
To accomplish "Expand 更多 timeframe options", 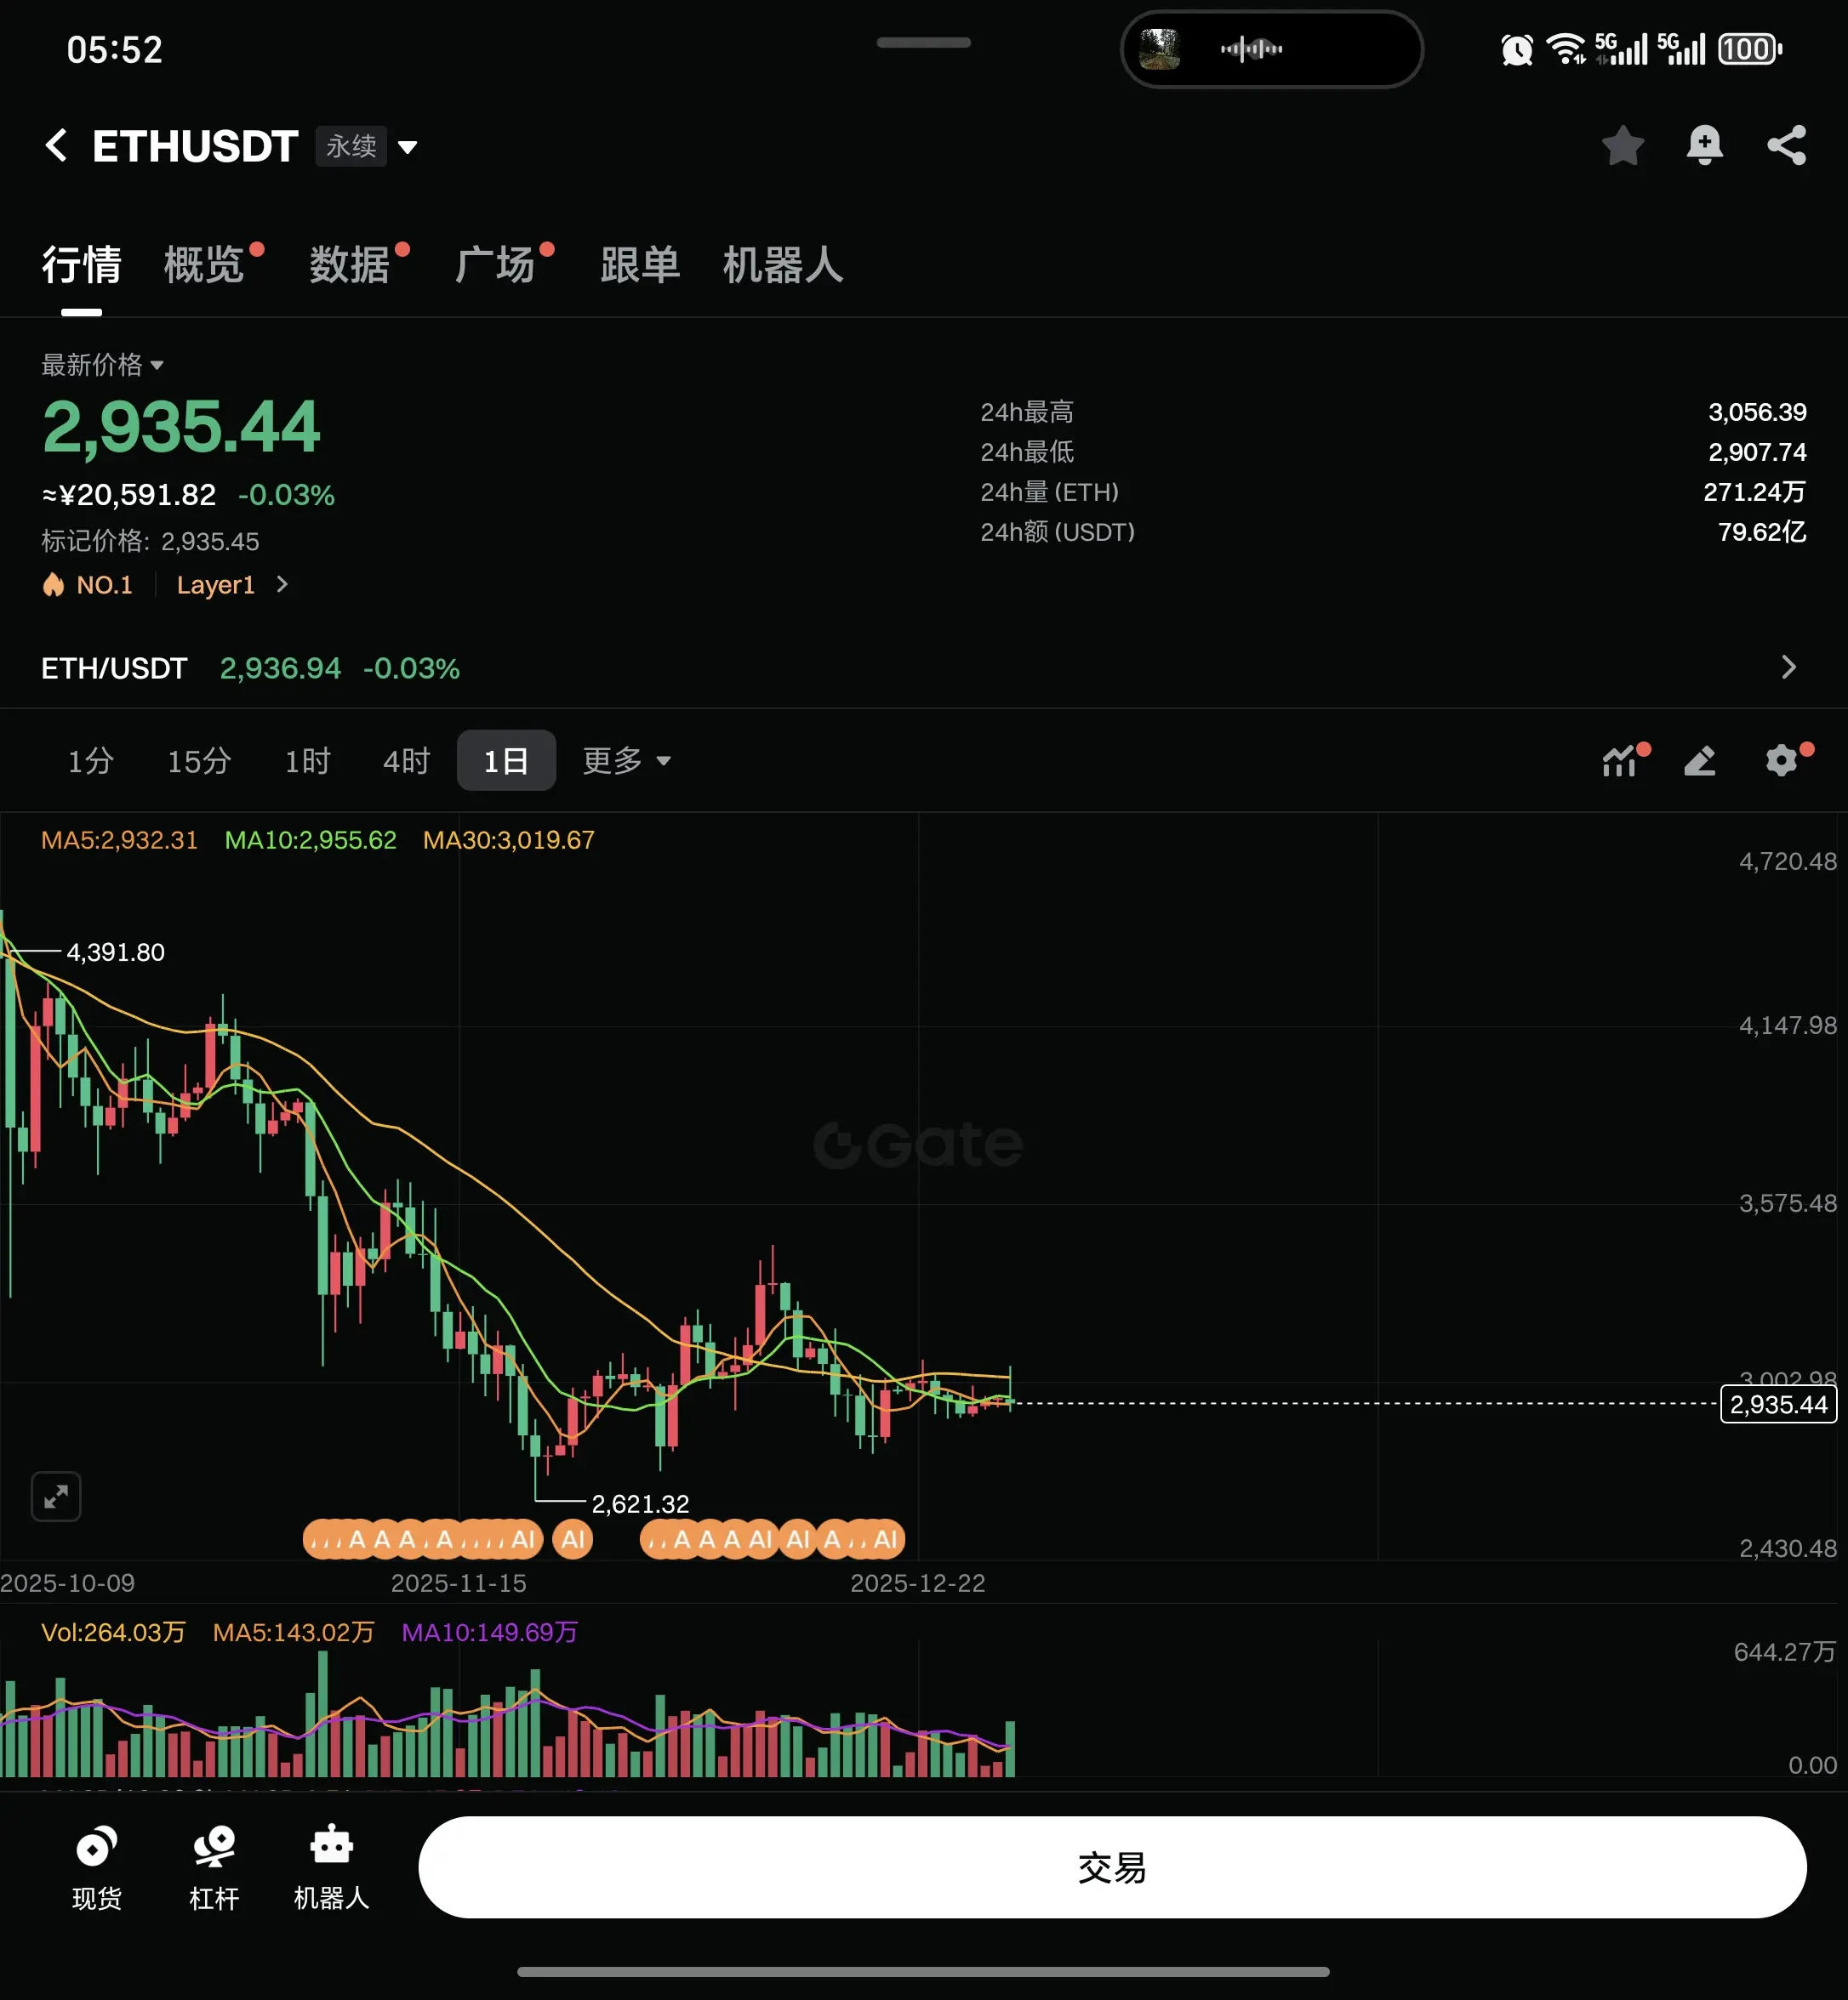I will 627,760.
